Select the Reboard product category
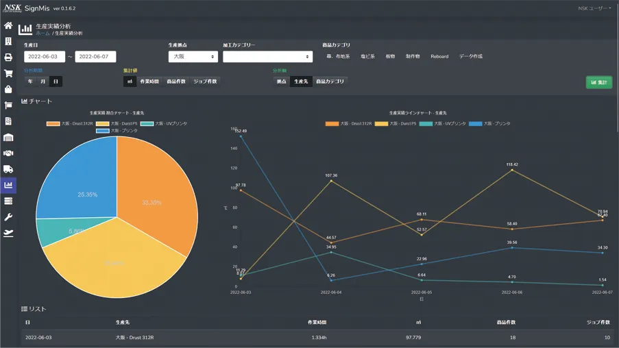619x348 pixels. pyautogui.click(x=439, y=57)
